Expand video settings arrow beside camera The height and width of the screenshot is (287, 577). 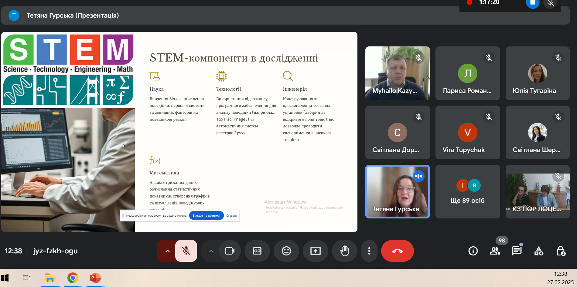(211, 251)
